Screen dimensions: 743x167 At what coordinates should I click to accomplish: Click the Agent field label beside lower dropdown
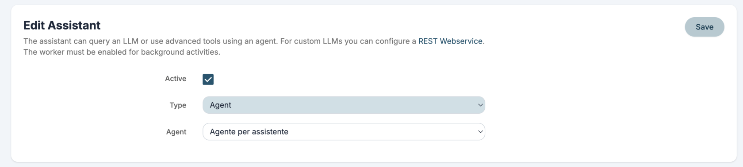tap(176, 132)
